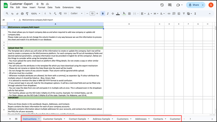Open the View menu
The height and width of the screenshot is (122, 217).
click(x=25, y=7)
